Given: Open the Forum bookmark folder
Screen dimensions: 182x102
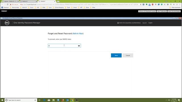Looking at the screenshot, I should click(x=31, y=7).
